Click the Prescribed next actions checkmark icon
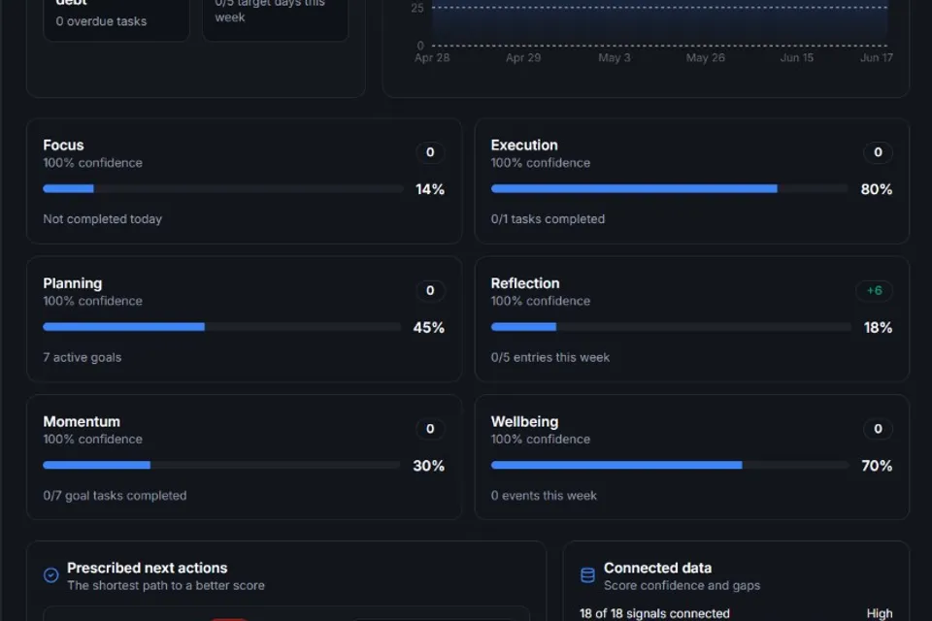Image resolution: width=932 pixels, height=621 pixels. click(51, 575)
